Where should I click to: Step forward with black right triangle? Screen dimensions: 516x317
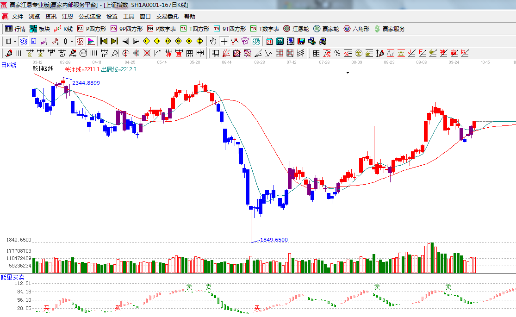point(136,41)
